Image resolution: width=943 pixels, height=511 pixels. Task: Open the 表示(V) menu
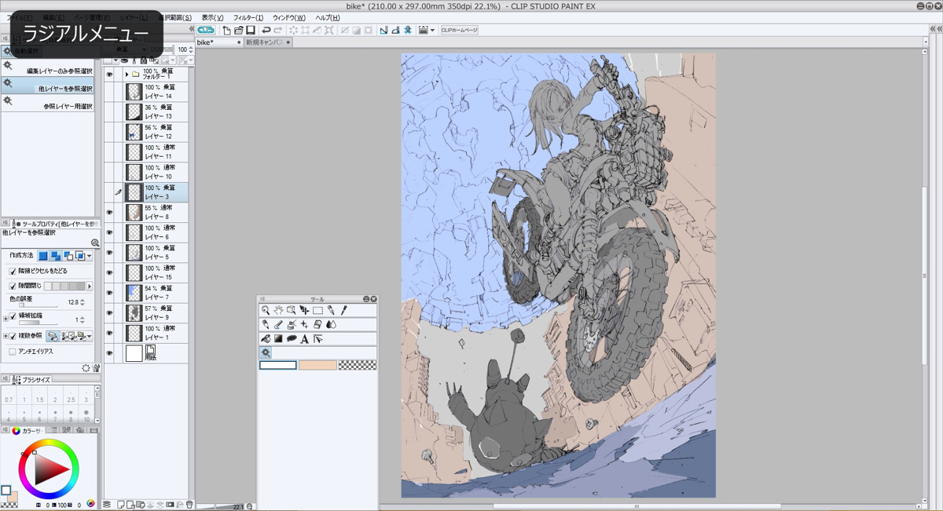click(212, 17)
